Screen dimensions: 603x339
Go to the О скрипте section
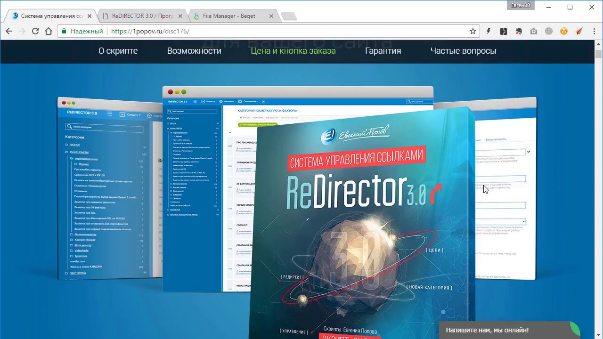click(x=118, y=51)
